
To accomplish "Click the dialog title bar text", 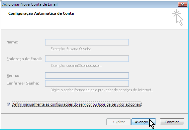I will (x=30, y=4).
